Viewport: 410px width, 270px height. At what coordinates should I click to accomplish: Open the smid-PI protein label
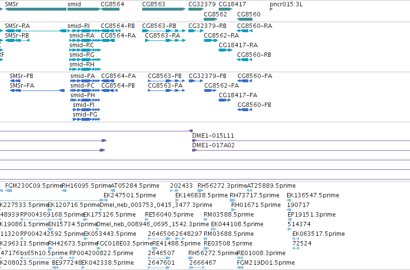[84, 105]
